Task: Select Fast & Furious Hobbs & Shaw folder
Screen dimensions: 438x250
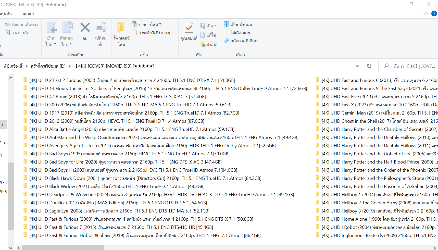Action: [x=145, y=235]
